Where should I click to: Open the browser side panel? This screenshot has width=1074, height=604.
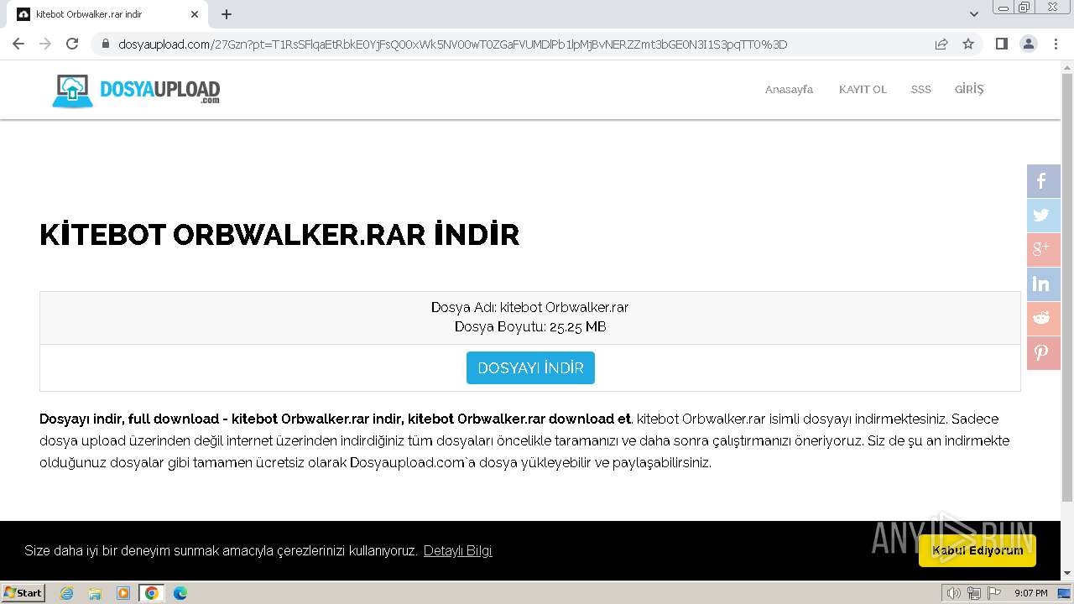point(1002,44)
